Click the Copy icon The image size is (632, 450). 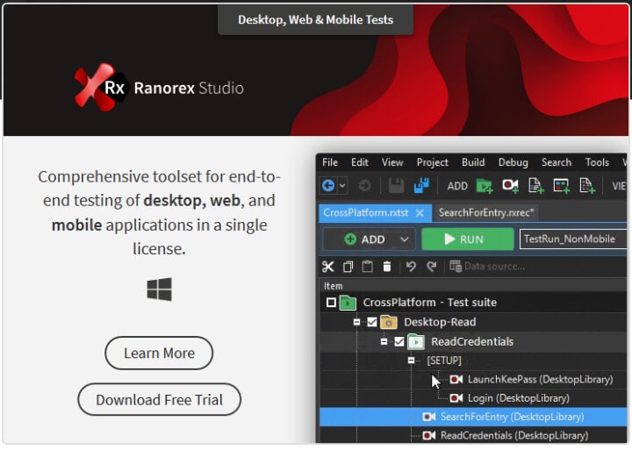[x=348, y=267]
